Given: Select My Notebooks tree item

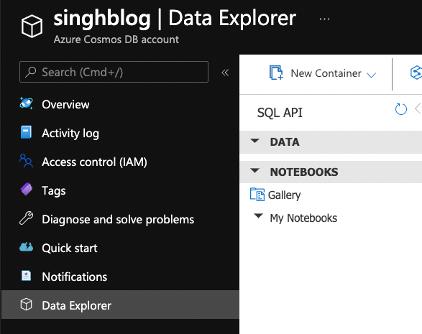Looking at the screenshot, I should click(x=303, y=218).
